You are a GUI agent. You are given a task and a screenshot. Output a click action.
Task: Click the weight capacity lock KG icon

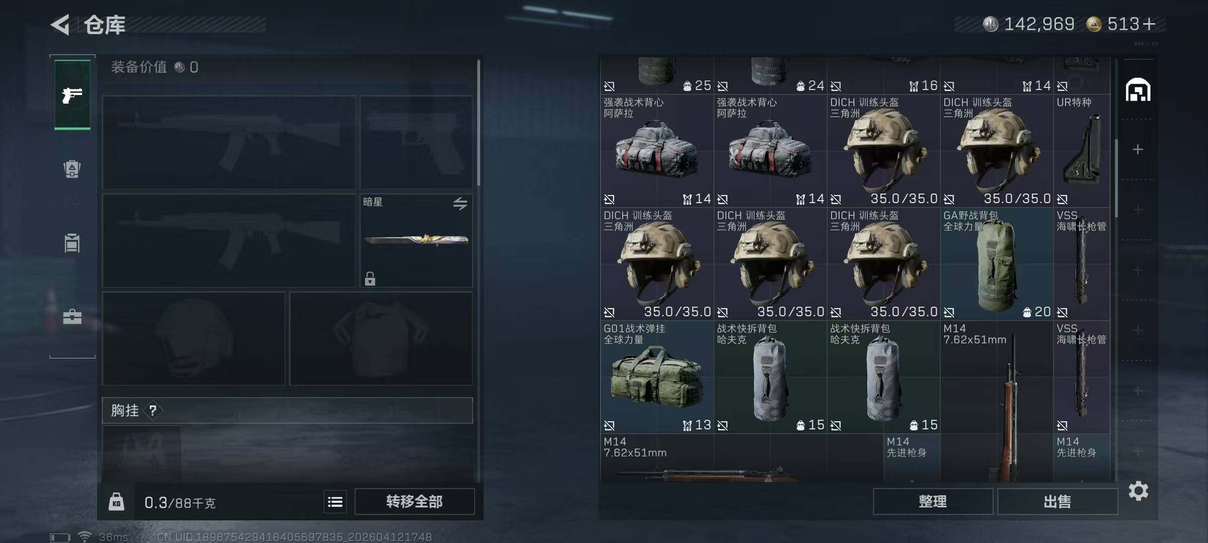pos(116,502)
